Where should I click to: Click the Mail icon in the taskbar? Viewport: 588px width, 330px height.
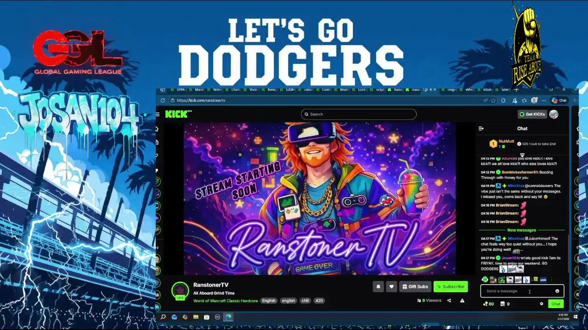tap(174, 317)
